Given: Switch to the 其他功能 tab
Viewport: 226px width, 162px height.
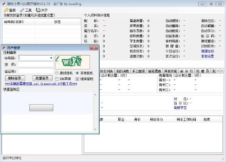Looking at the screenshot, I should (171, 71).
